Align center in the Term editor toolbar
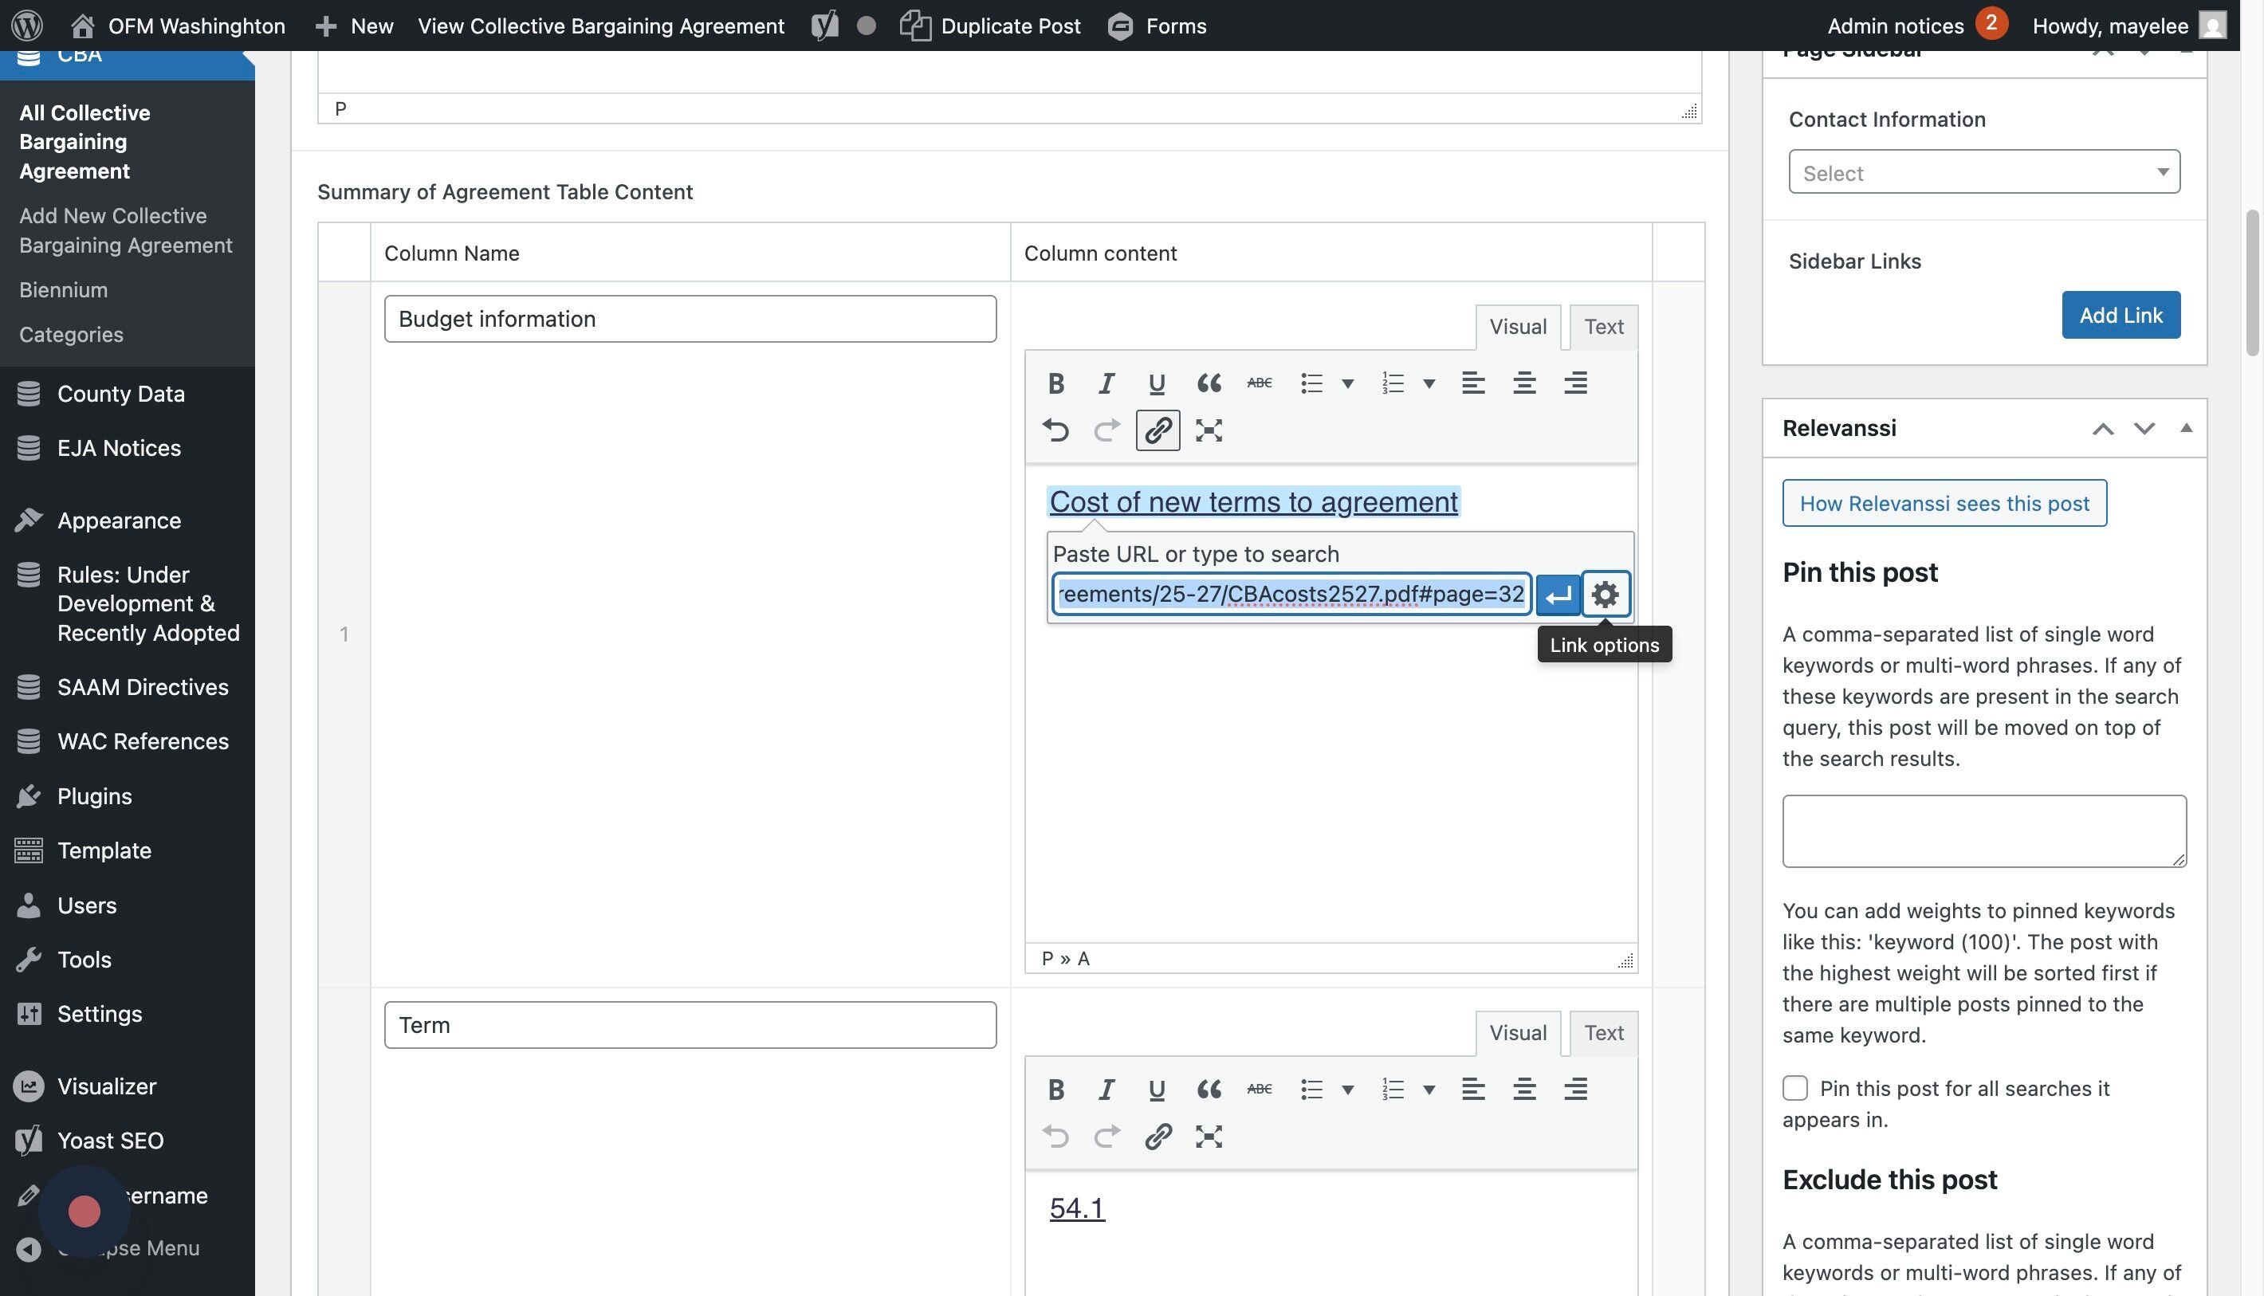The width and height of the screenshot is (2264, 1296). pos(1524,1089)
